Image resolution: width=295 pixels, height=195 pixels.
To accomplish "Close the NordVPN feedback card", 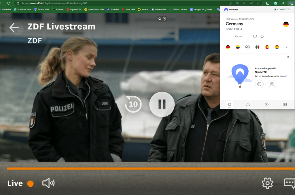I will (x=288, y=57).
